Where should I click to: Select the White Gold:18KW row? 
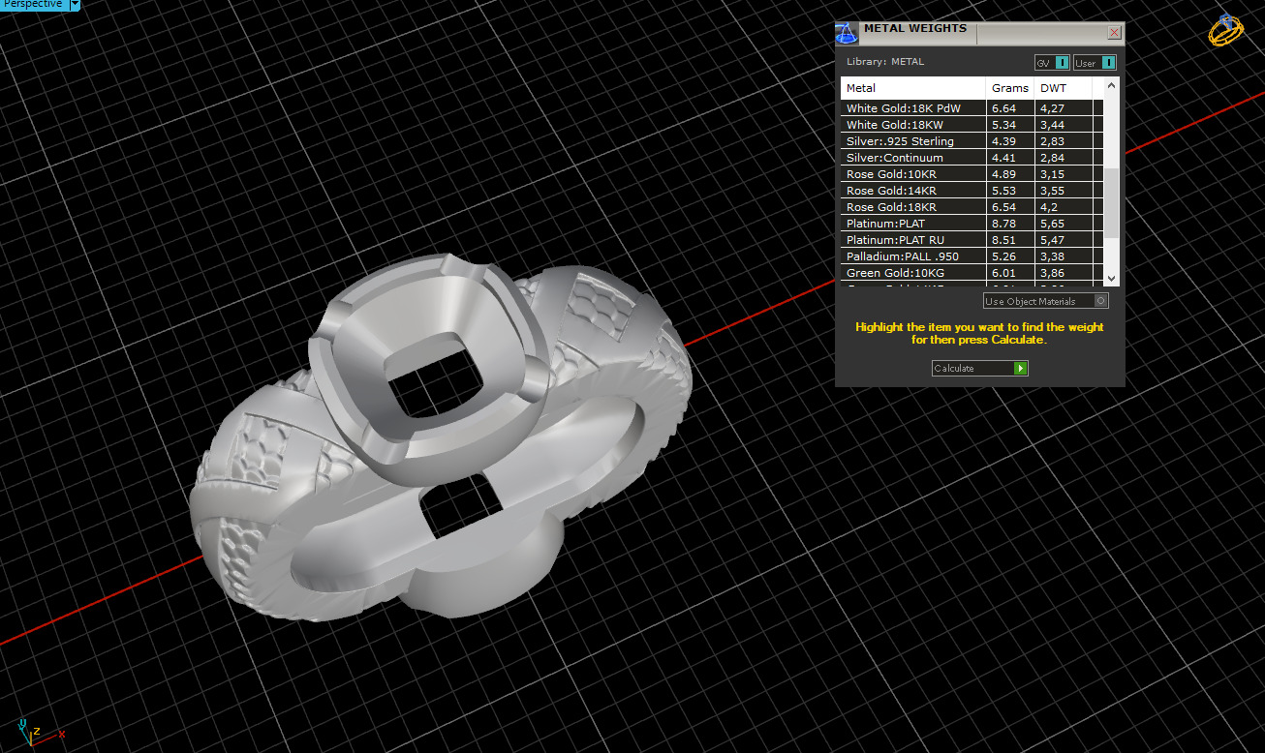pyautogui.click(x=972, y=125)
